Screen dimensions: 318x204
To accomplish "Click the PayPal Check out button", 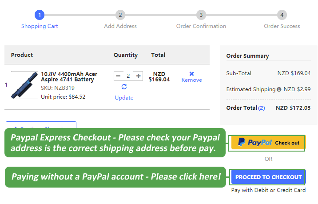I will (268, 143).
